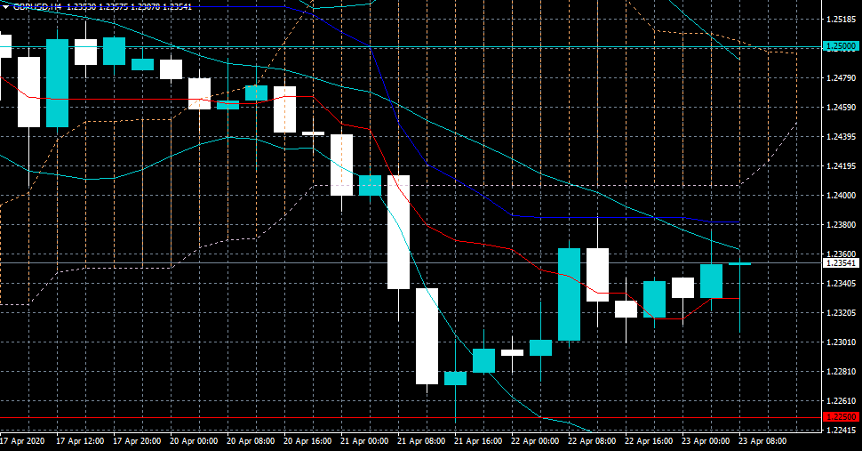Click the 1.23800 price axis label
Screen dimensions: 862x451
click(841, 224)
